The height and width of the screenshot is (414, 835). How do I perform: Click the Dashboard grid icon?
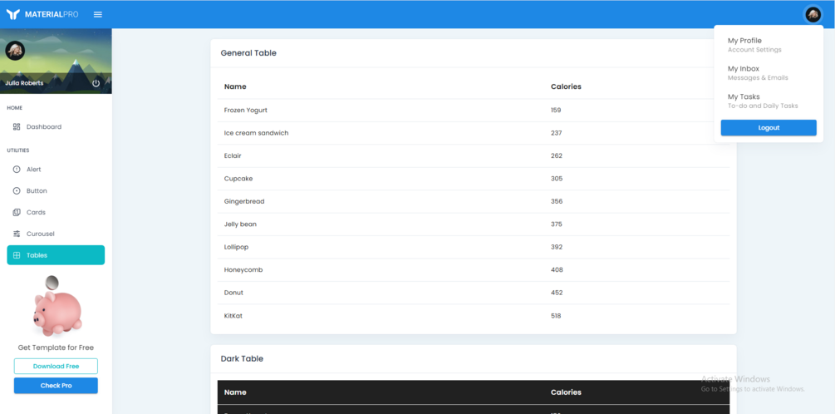pyautogui.click(x=17, y=127)
